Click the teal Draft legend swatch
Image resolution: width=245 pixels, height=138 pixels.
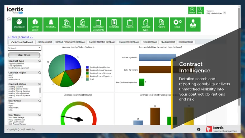click(x=87, y=79)
